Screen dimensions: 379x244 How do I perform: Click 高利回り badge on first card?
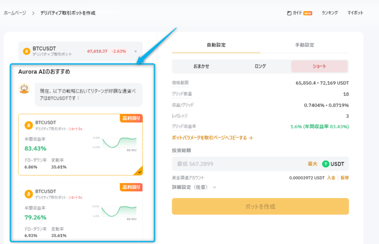(131, 118)
